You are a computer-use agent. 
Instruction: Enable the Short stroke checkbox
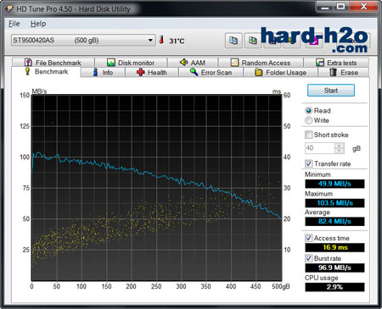coord(309,135)
